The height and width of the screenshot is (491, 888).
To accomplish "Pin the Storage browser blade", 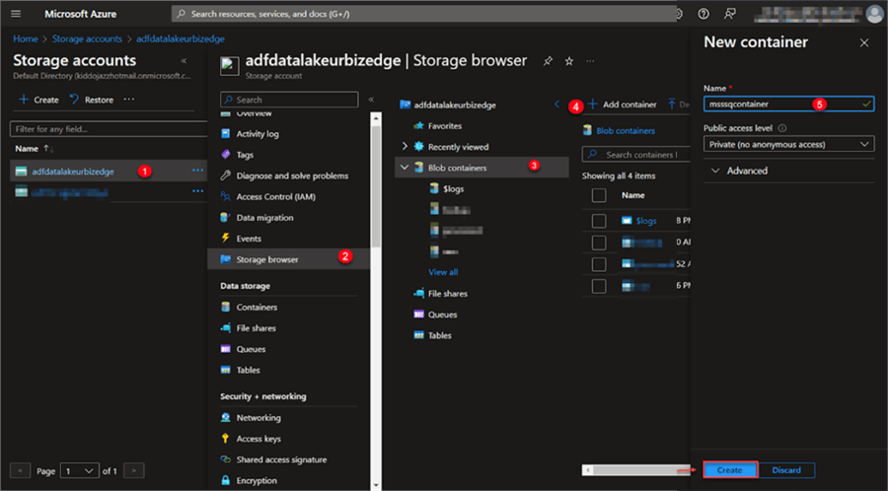I will click(x=548, y=61).
